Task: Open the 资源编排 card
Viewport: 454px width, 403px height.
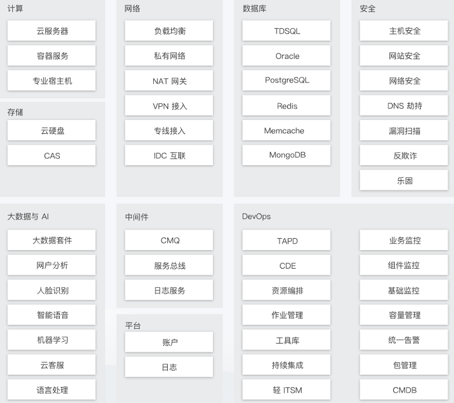Action: point(286,290)
